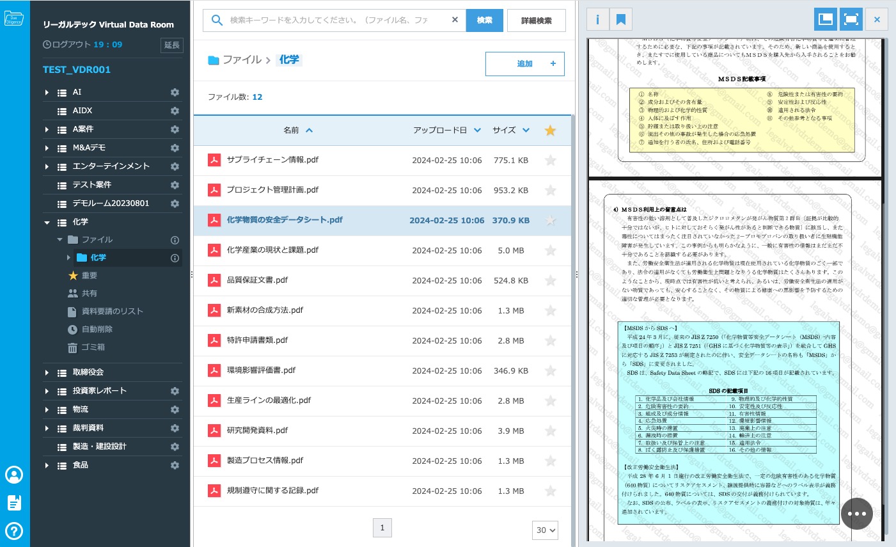
Task: Expand the 取締役会 data room node
Action: [47, 372]
